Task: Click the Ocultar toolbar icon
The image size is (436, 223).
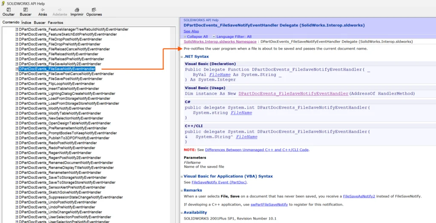Action: coord(9,10)
